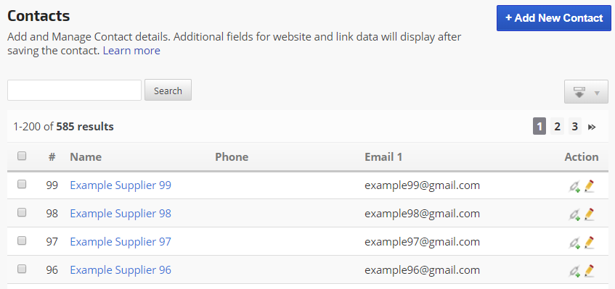This screenshot has height=289, width=615.
Task: Jump to last page with double chevron
Action: click(592, 127)
